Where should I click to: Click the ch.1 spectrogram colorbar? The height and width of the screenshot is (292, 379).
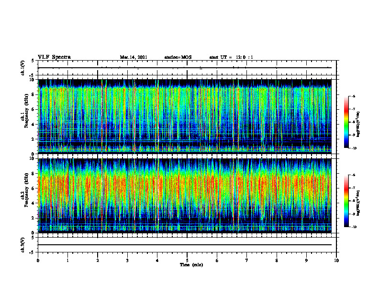click(346, 122)
